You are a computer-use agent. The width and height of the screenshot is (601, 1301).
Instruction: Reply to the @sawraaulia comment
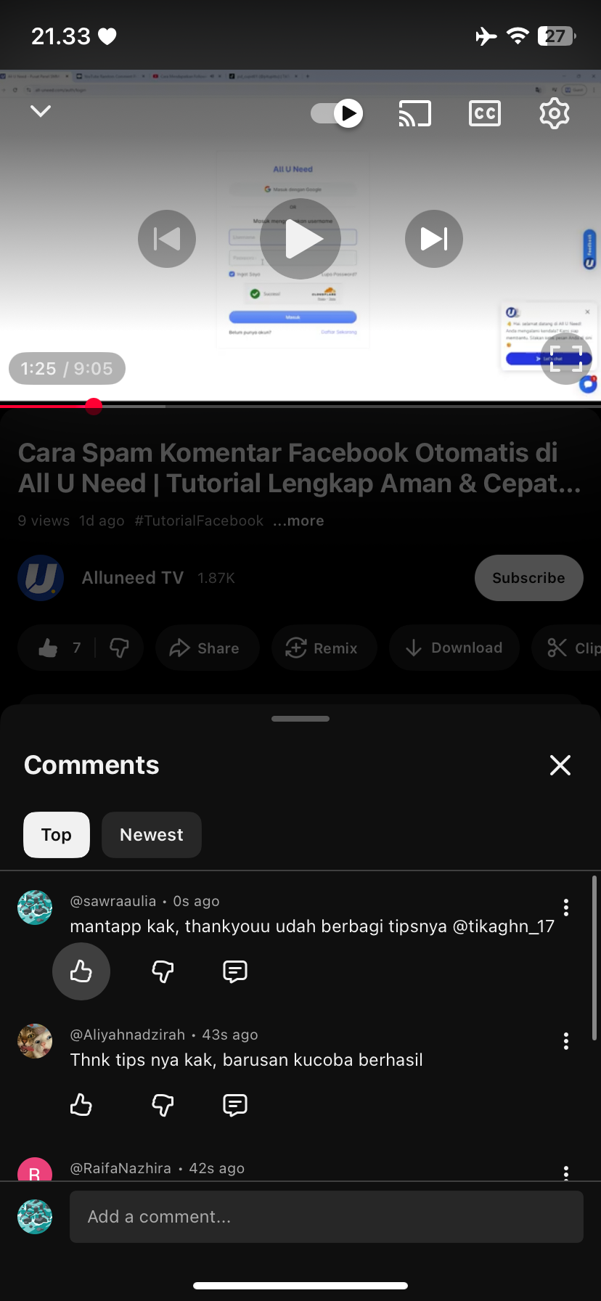235,971
